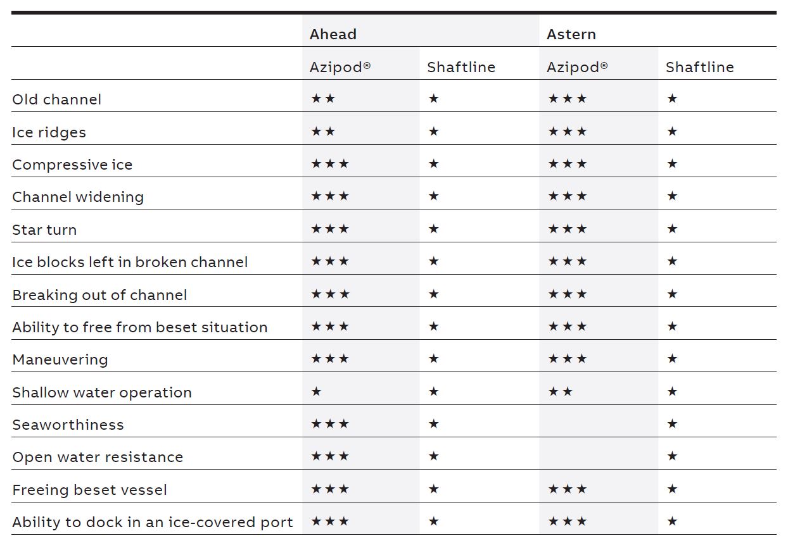Click Breaking out of channel label
Screen dimensions: 788x543
click(99, 295)
